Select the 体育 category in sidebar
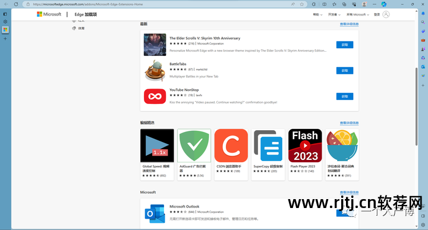428x230 pixels. (78, 28)
